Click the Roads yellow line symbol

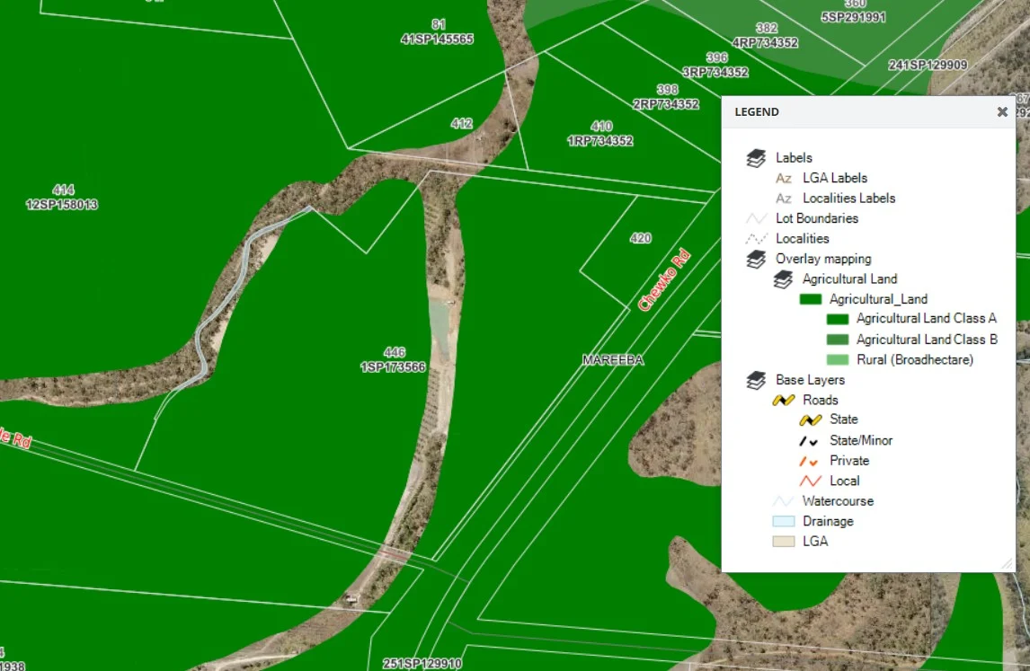(784, 401)
